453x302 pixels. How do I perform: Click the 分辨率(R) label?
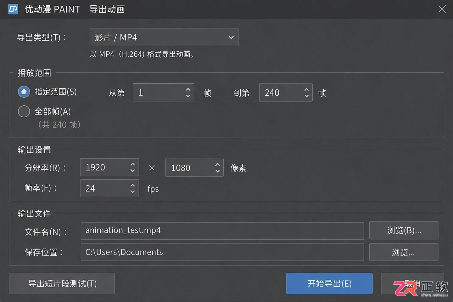pos(46,168)
